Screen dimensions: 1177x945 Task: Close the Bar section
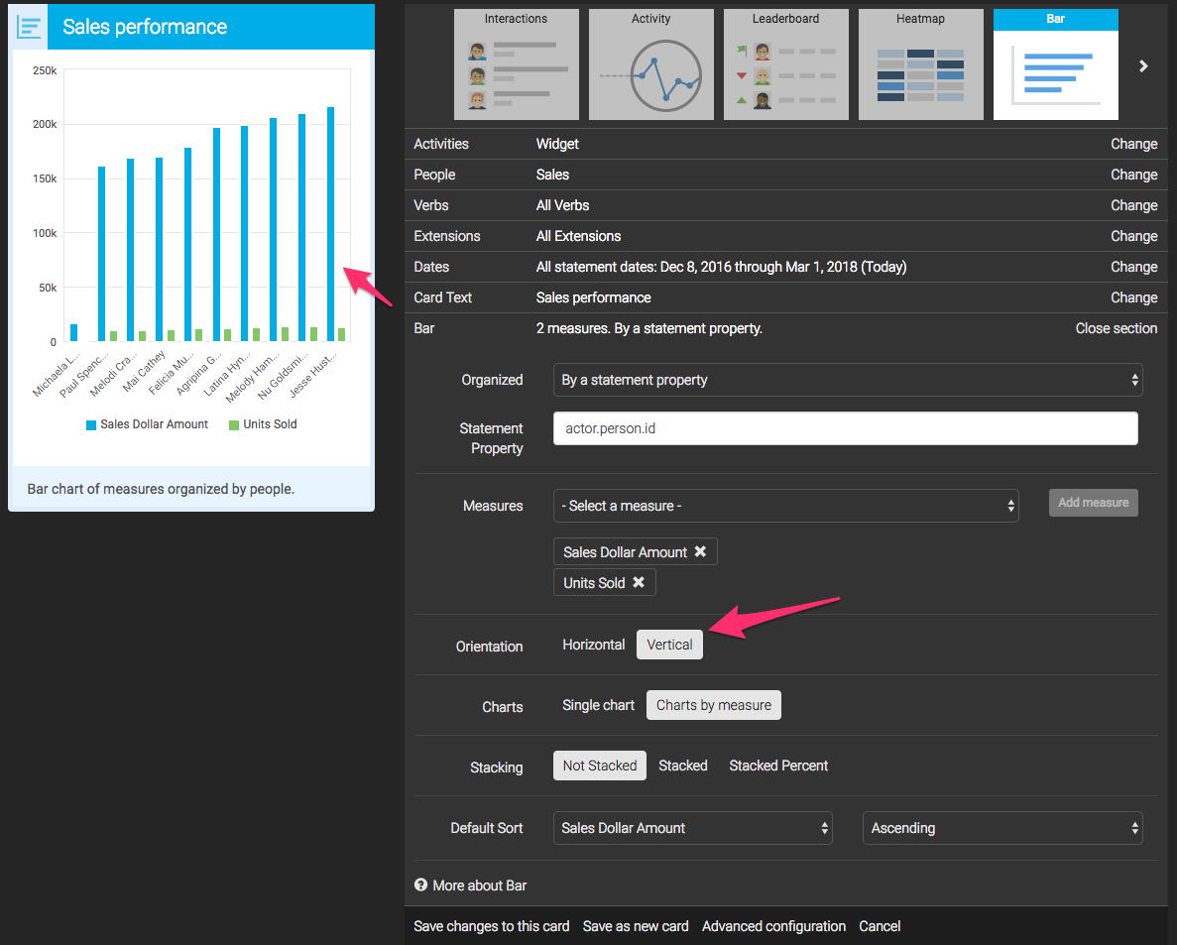(x=1116, y=328)
